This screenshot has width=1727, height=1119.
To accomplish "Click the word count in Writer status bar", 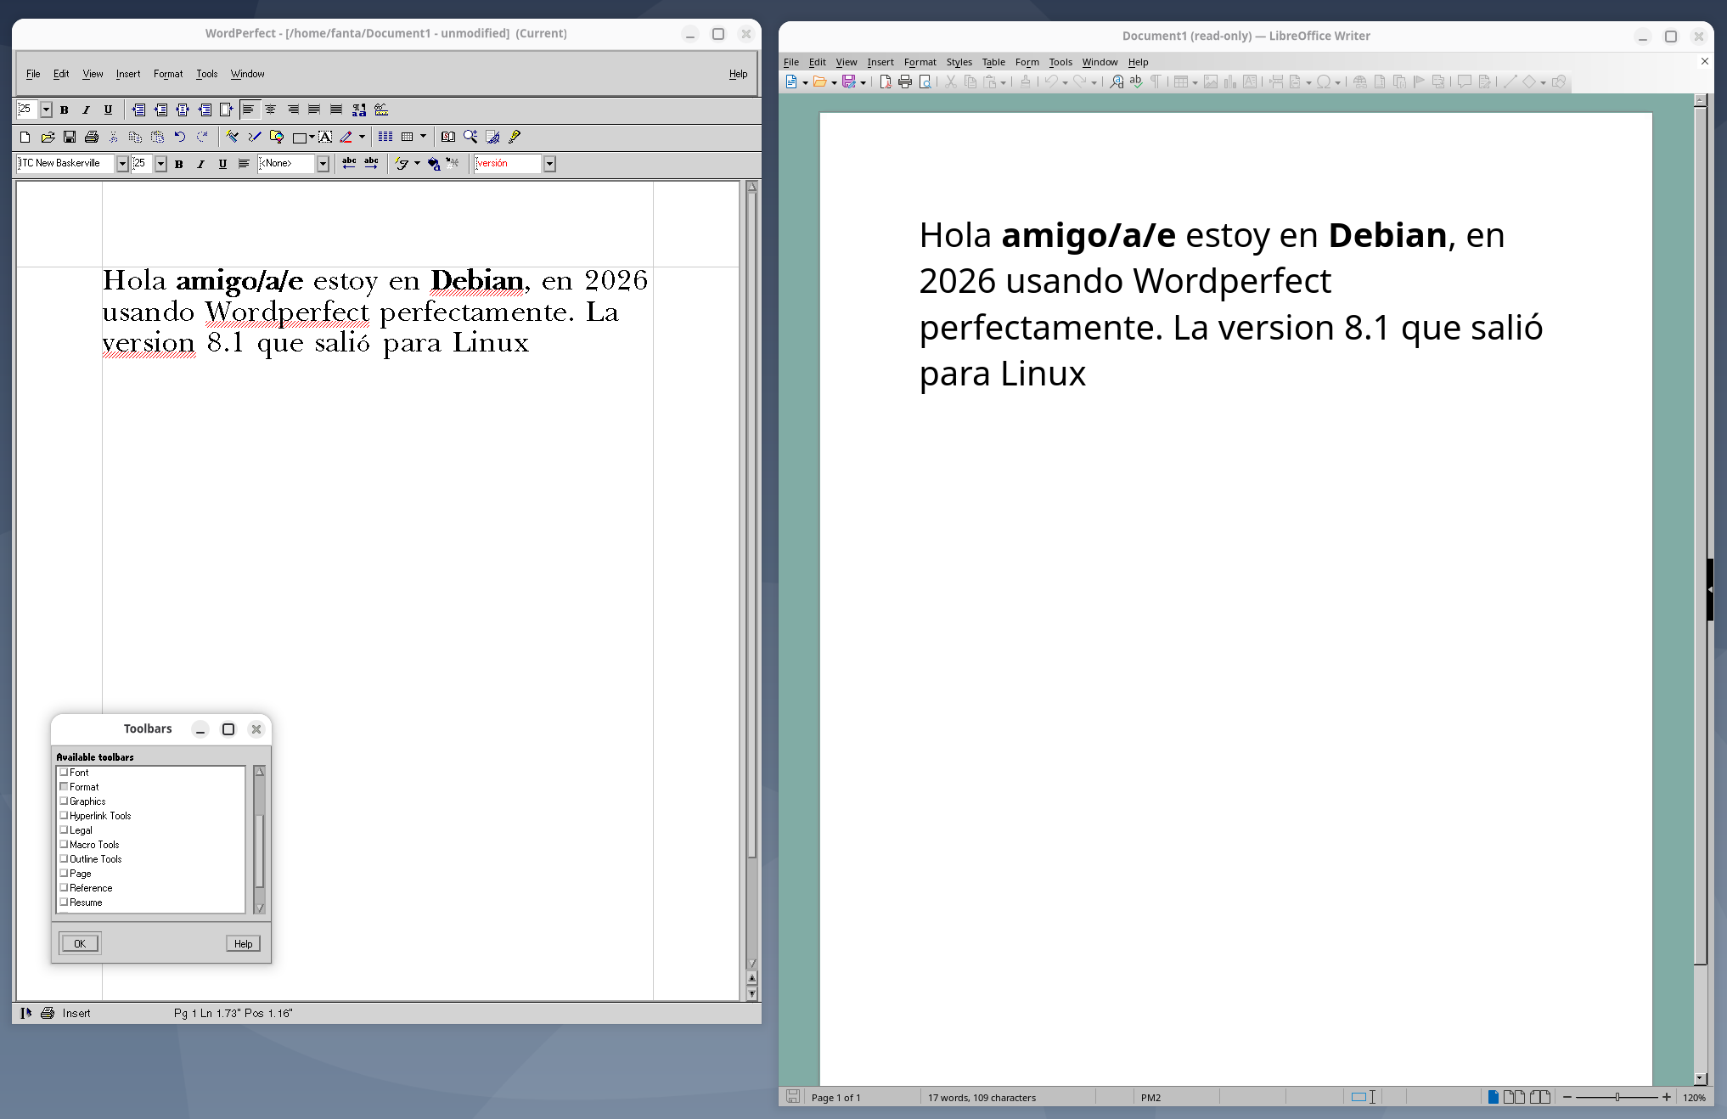I will (x=982, y=1097).
